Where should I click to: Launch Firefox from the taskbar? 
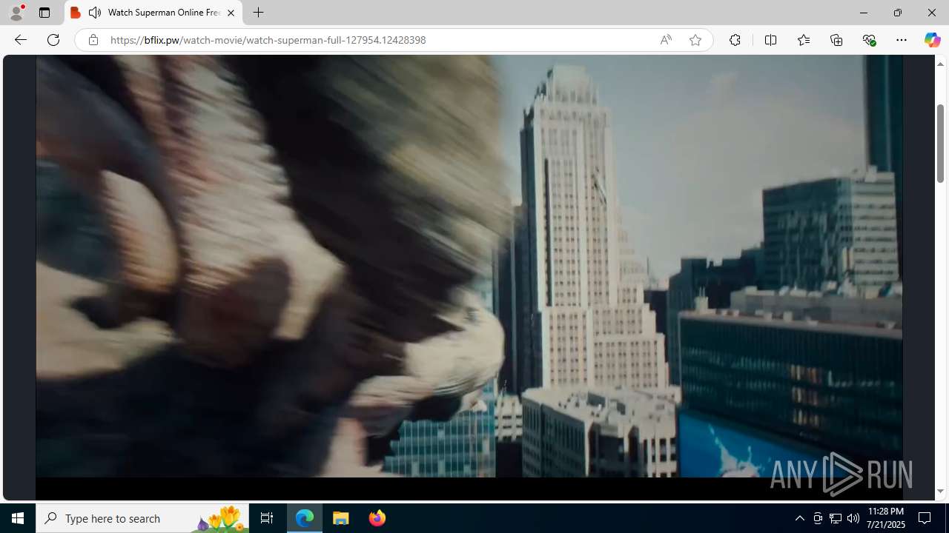tap(377, 518)
